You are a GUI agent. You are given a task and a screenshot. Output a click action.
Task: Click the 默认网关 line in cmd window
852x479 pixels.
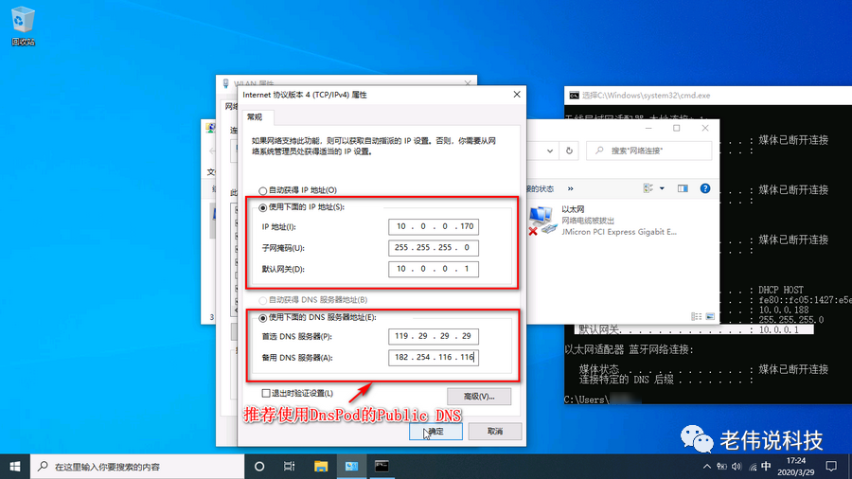[694, 329]
